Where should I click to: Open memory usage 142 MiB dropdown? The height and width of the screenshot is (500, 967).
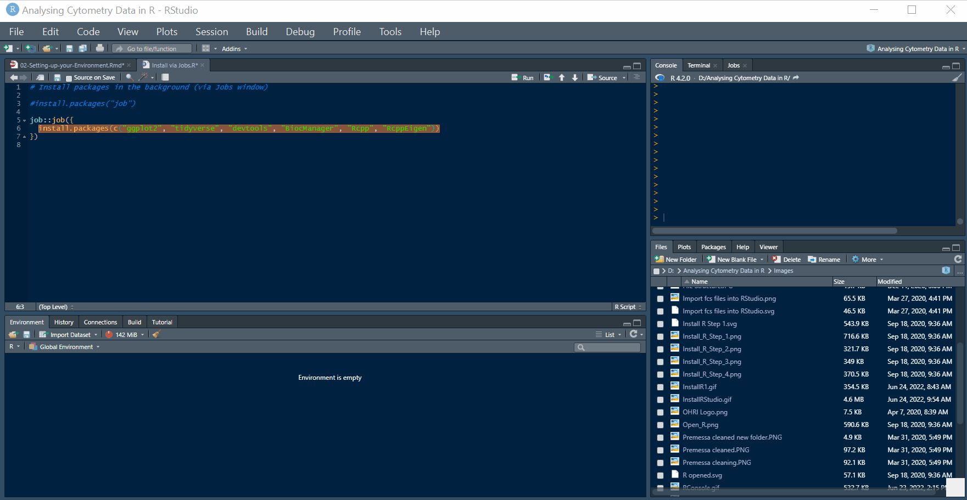point(125,335)
